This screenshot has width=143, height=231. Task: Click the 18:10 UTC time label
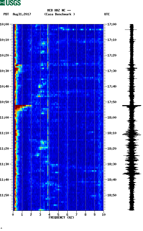click(x=112, y=133)
